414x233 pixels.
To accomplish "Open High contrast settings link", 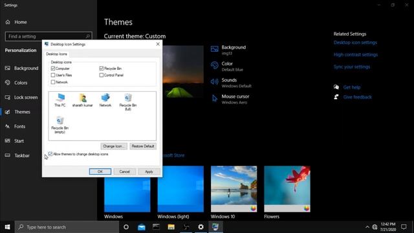I will click(x=355, y=54).
